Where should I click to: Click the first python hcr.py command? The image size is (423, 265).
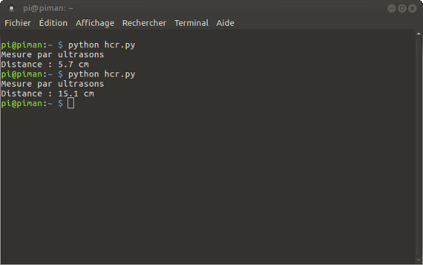[x=101, y=44]
